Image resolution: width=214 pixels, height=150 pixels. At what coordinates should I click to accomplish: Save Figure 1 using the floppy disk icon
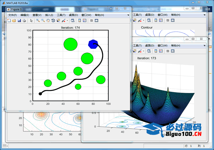coord(19,20)
